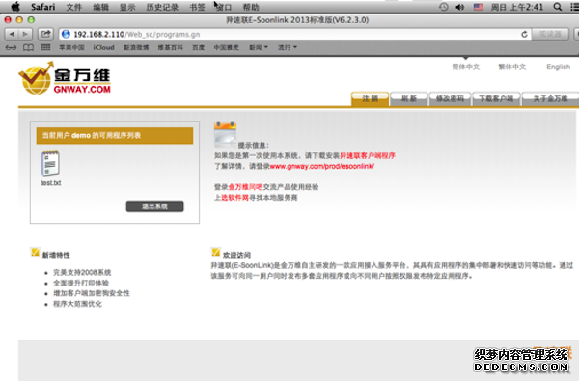Click the checkmark icon next to 新增特性

[x=35, y=253]
